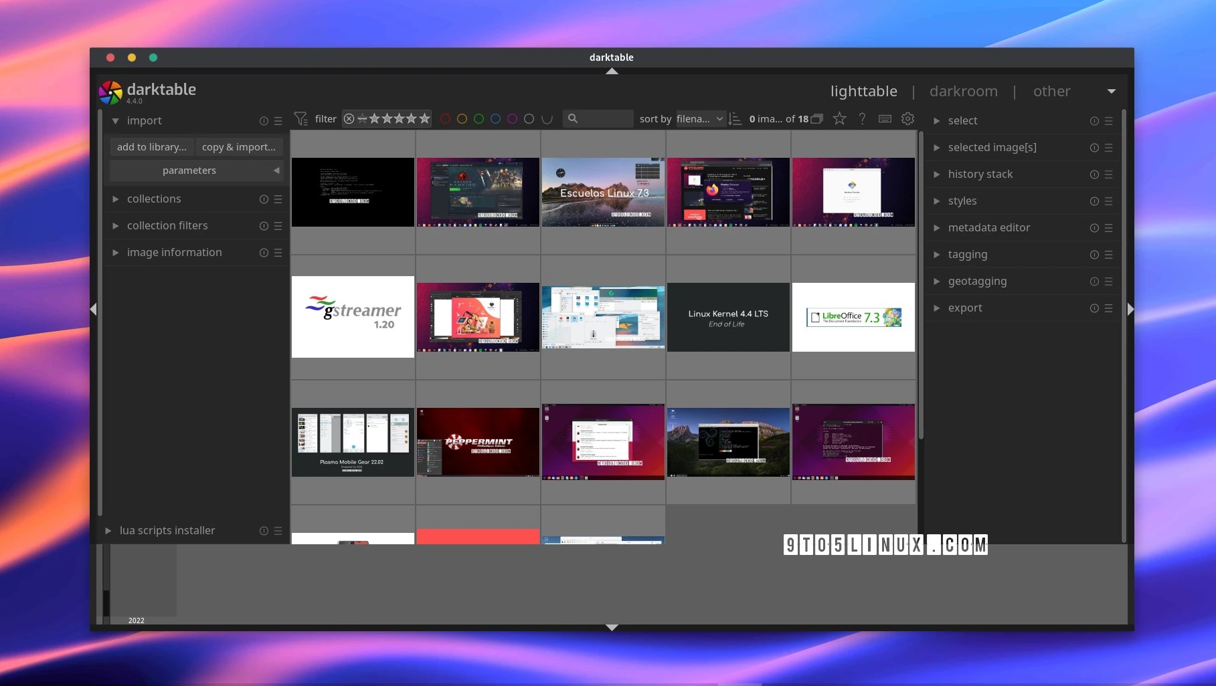The image size is (1216, 686).
Task: Reset the select module
Action: (x=1094, y=121)
